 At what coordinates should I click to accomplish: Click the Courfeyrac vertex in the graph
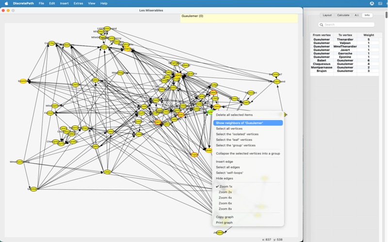coord(51,43)
